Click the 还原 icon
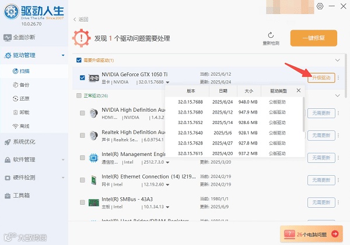The height and width of the screenshot is (245, 350). pyautogui.click(x=15, y=98)
